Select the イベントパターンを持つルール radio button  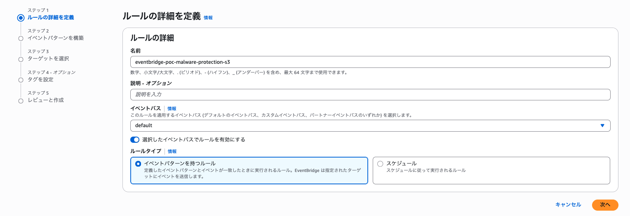[138, 164]
